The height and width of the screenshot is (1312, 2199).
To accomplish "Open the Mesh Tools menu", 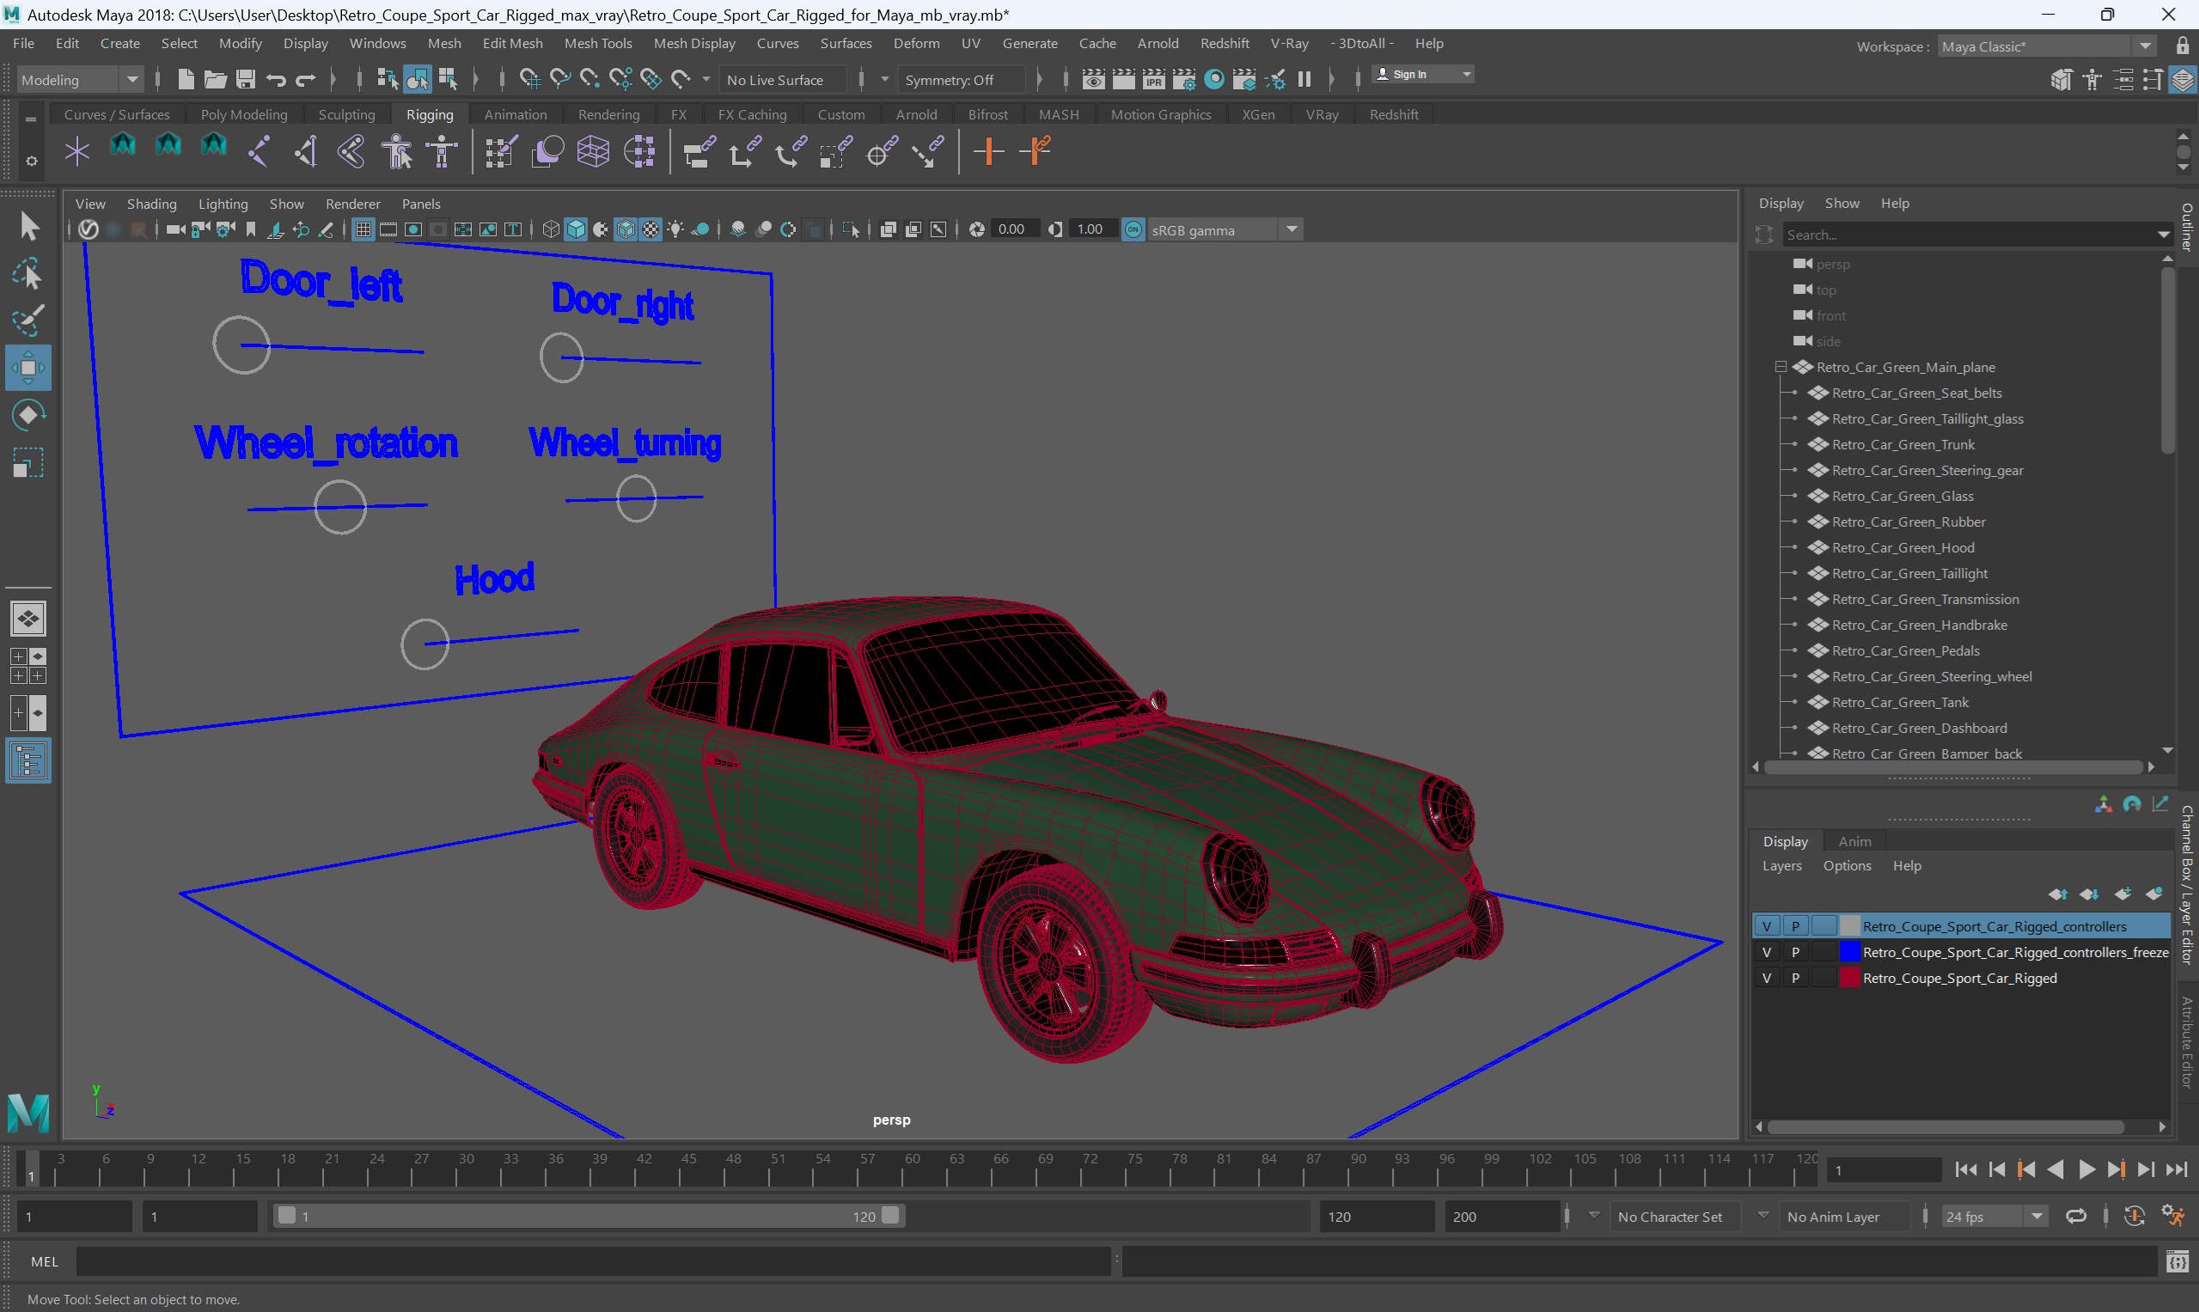I will point(598,43).
